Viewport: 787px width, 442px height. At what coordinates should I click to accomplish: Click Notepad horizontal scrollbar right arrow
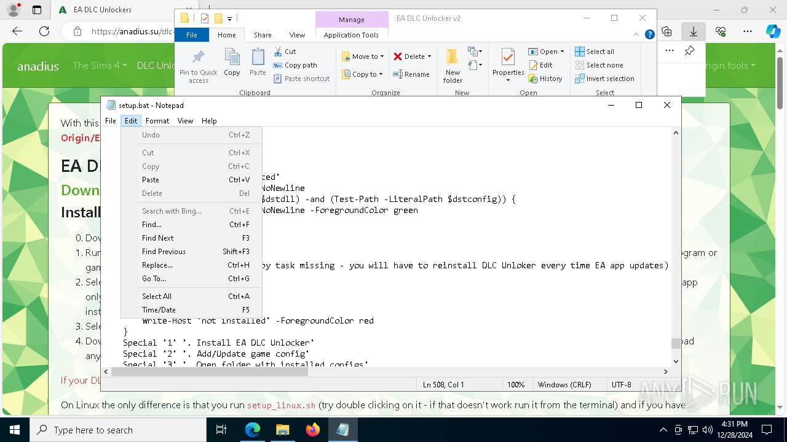click(x=665, y=371)
